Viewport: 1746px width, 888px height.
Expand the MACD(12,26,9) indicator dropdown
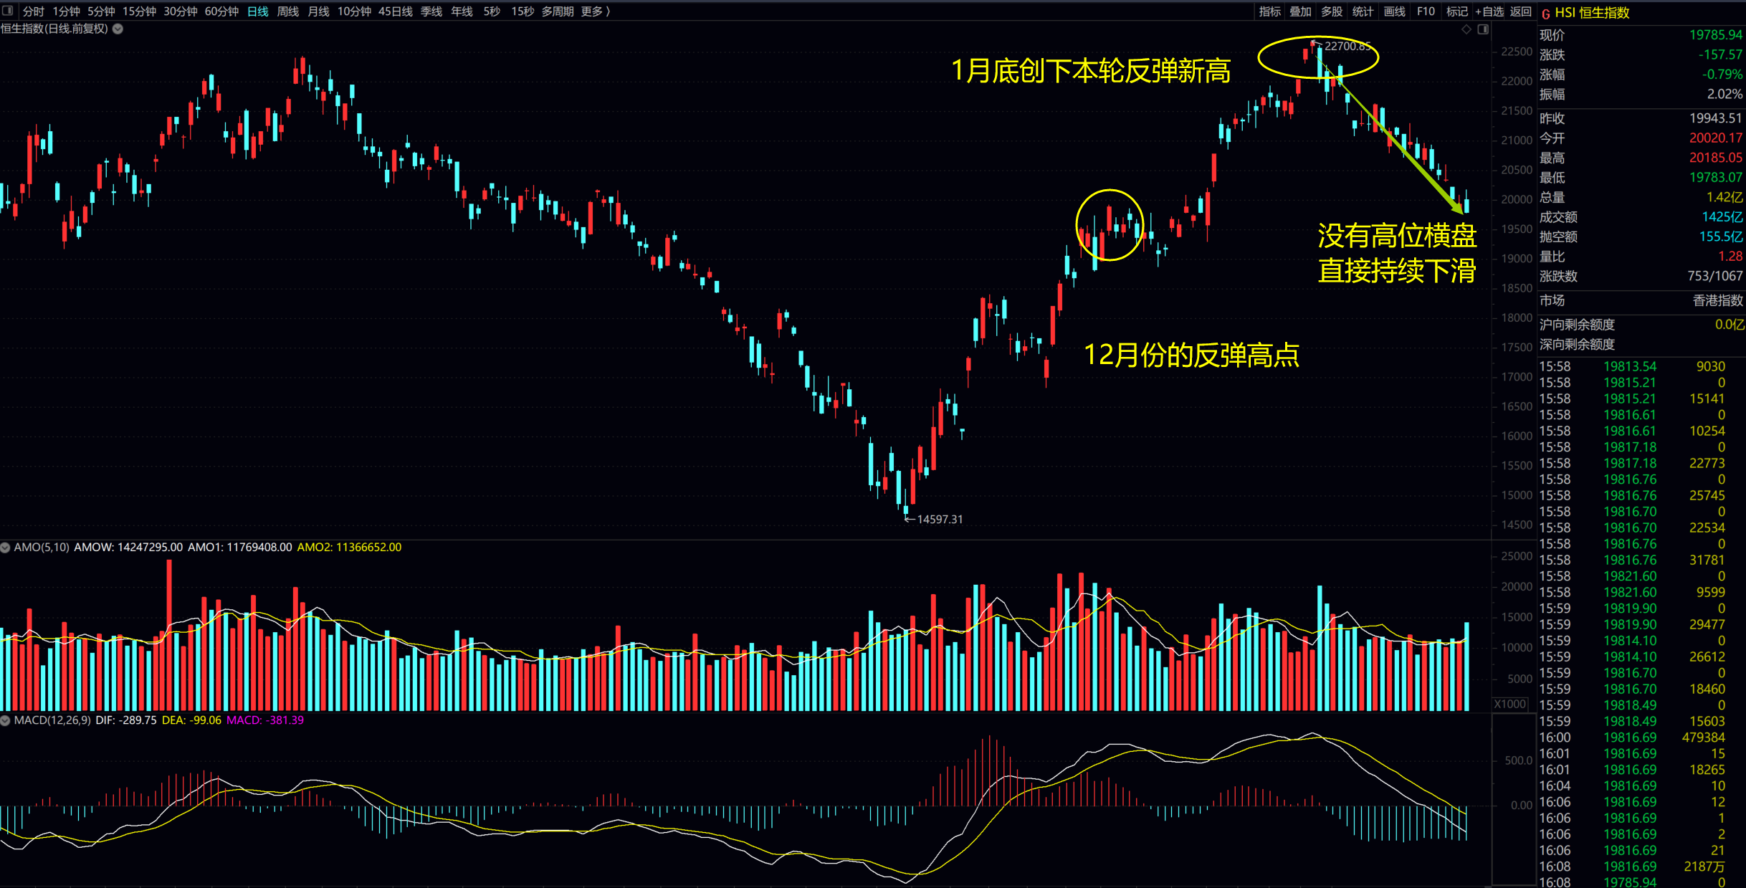tap(5, 720)
